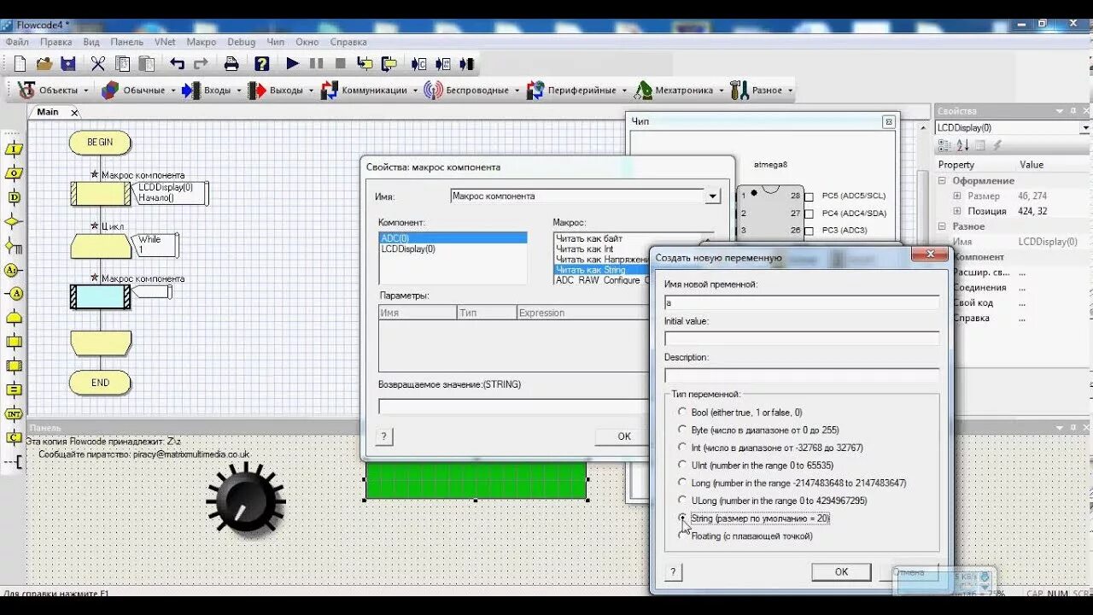This screenshot has height=615, width=1093.
Task: Click OK in macro properties dialog
Action: pos(624,436)
